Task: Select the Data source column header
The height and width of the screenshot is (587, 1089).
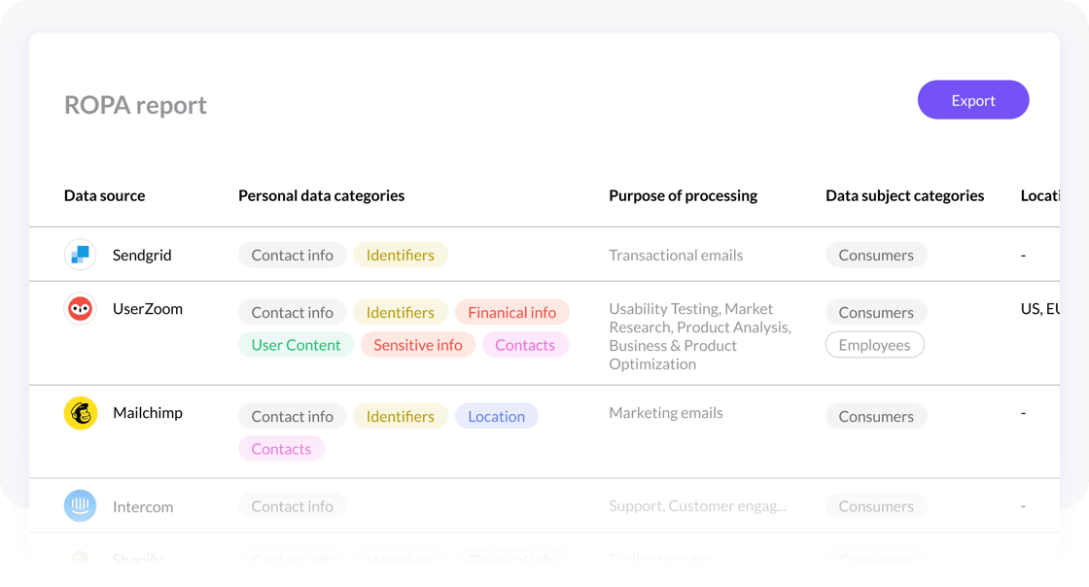Action: (104, 195)
